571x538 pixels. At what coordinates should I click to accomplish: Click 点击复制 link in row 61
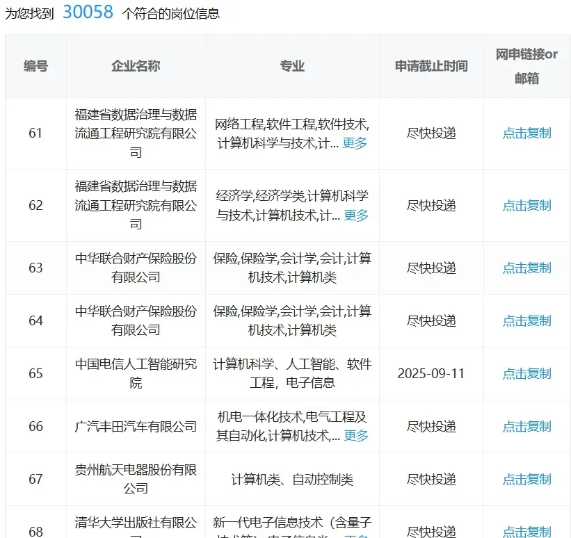[526, 133]
